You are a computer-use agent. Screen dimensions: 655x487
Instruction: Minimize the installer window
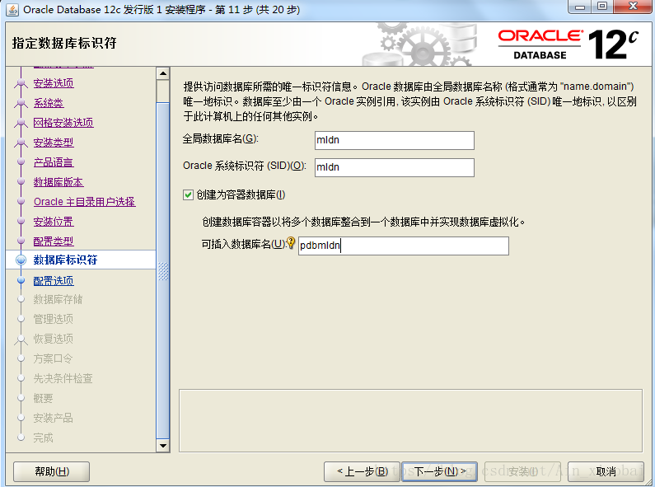(580, 7)
